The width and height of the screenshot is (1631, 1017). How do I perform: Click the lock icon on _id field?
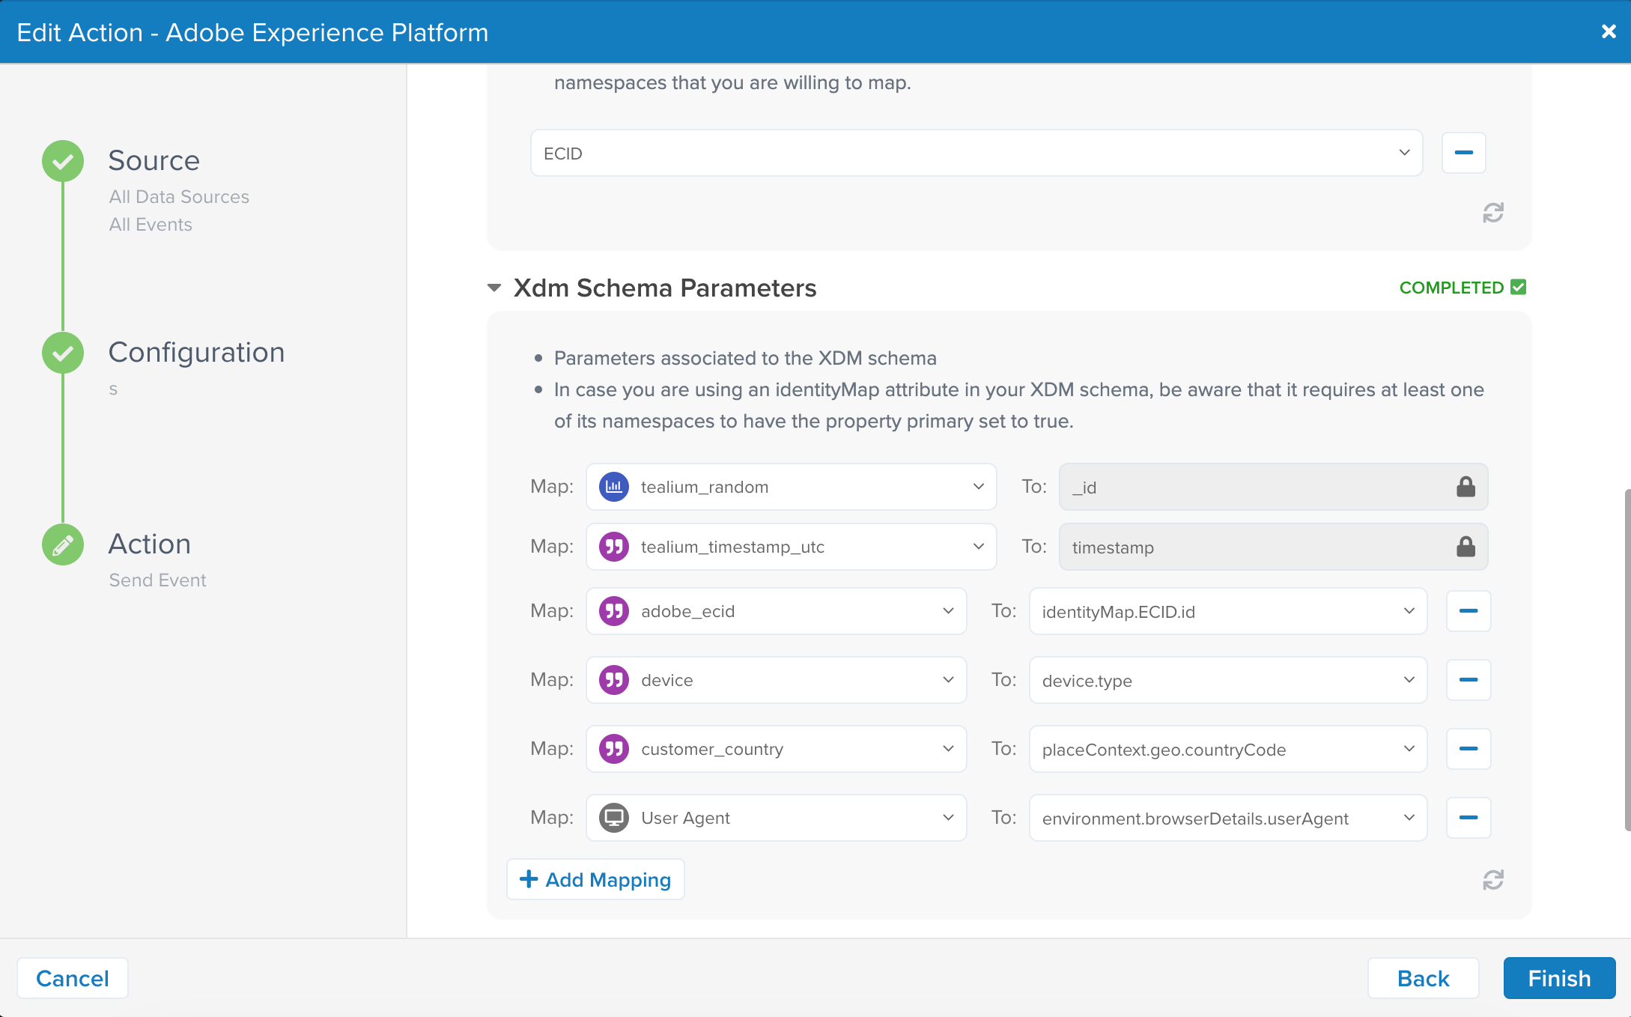[x=1466, y=487]
